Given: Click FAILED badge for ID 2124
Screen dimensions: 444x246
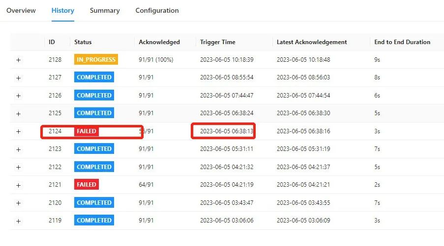Looking at the screenshot, I should tap(86, 131).
